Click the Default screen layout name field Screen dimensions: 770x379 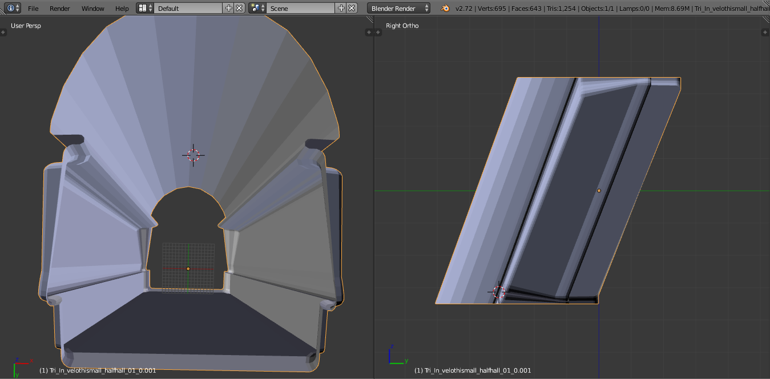(x=188, y=9)
